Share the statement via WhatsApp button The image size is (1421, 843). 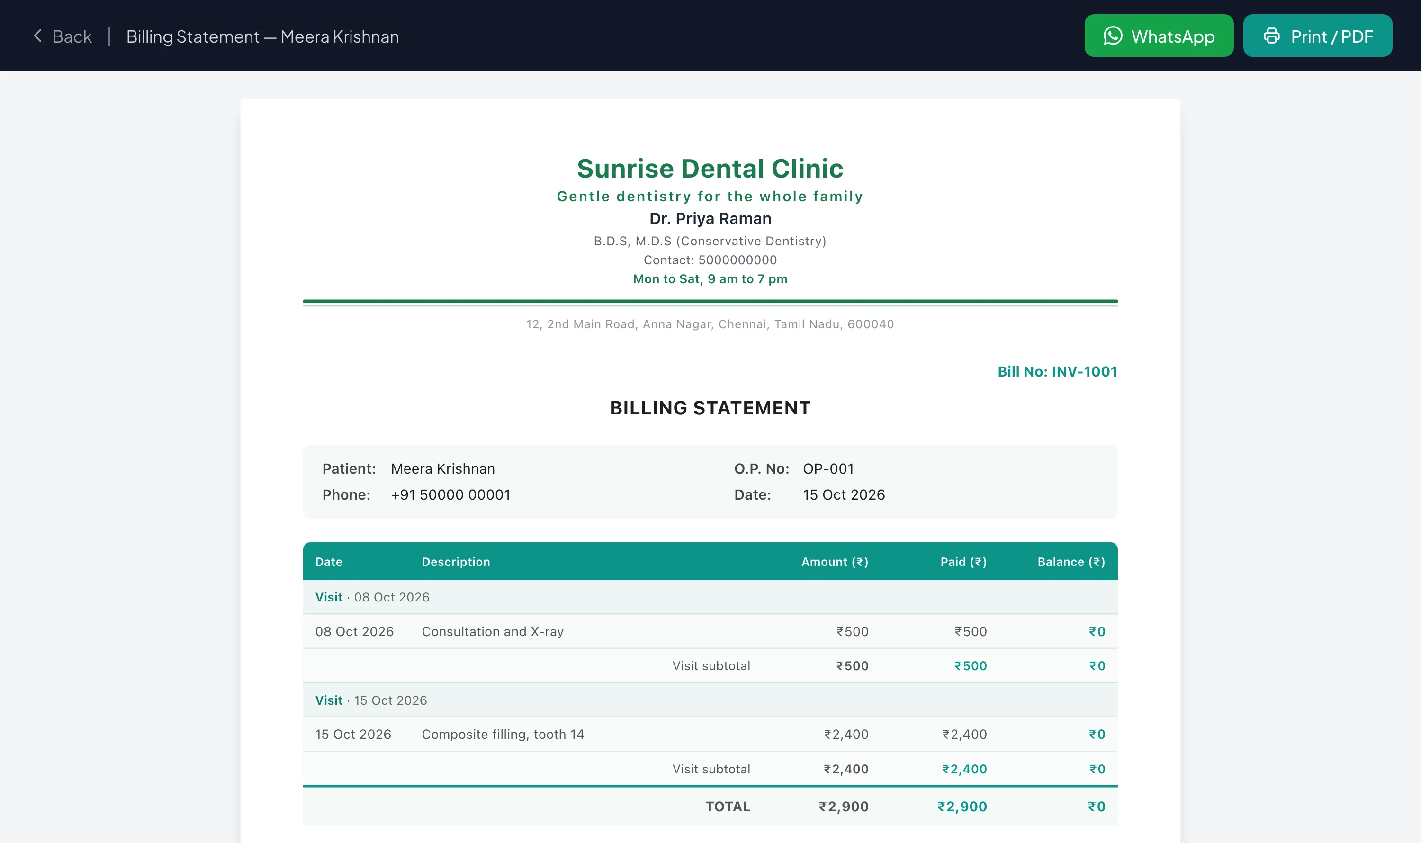pos(1159,36)
